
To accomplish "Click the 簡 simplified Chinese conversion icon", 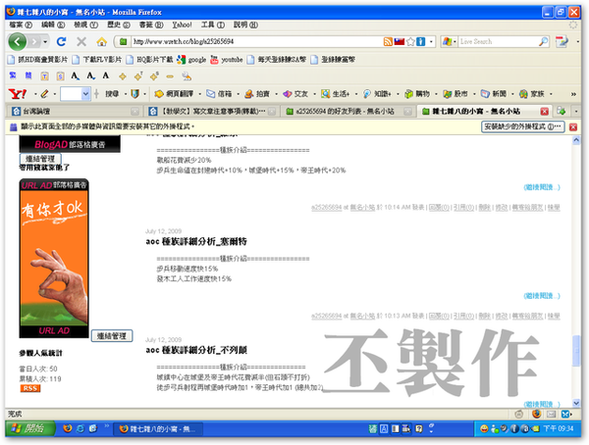I will tap(28, 76).
